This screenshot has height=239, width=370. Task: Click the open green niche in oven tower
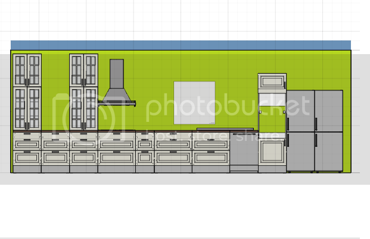[272, 122]
